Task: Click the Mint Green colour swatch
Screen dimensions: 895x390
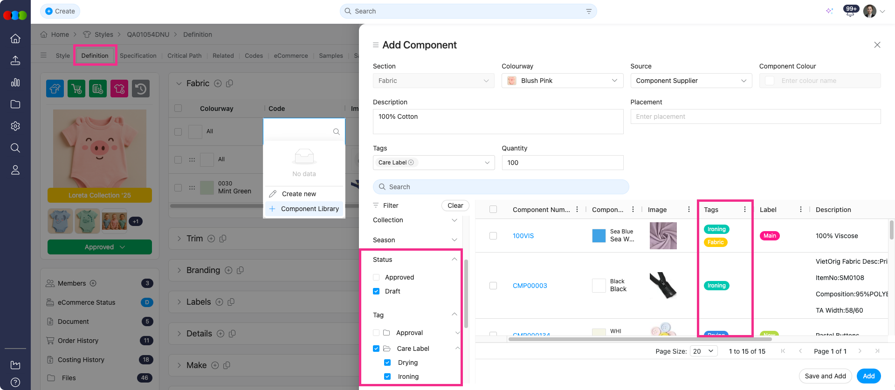Action: [207, 188]
